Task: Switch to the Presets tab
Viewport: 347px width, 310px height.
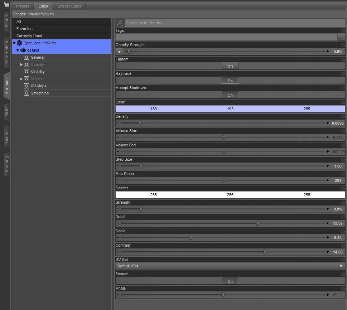Action: click(23, 6)
